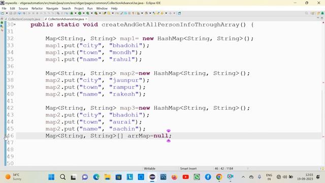
Task: Click the Writable status bar entry
Action: click(x=149, y=168)
